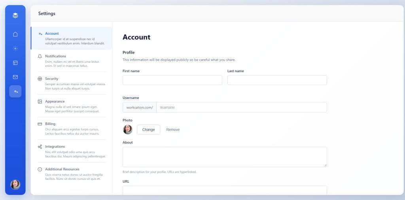
Task: Open the Appearance settings tab
Action: click(72, 106)
